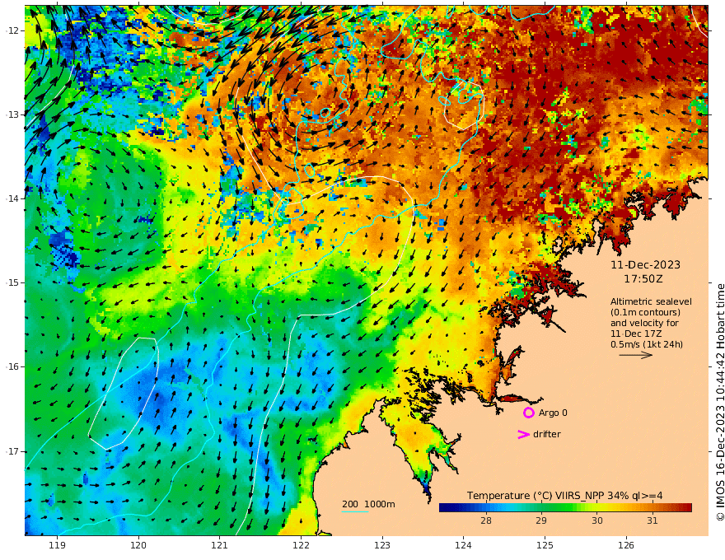
Task: Click the temperature colorbar near 31 degrees
Action: [x=652, y=507]
